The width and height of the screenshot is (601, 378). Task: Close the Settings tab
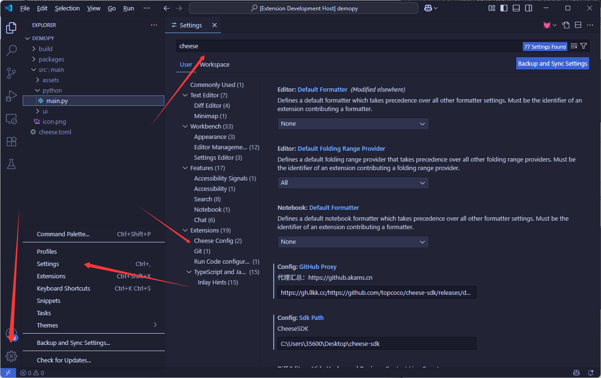[x=215, y=25]
